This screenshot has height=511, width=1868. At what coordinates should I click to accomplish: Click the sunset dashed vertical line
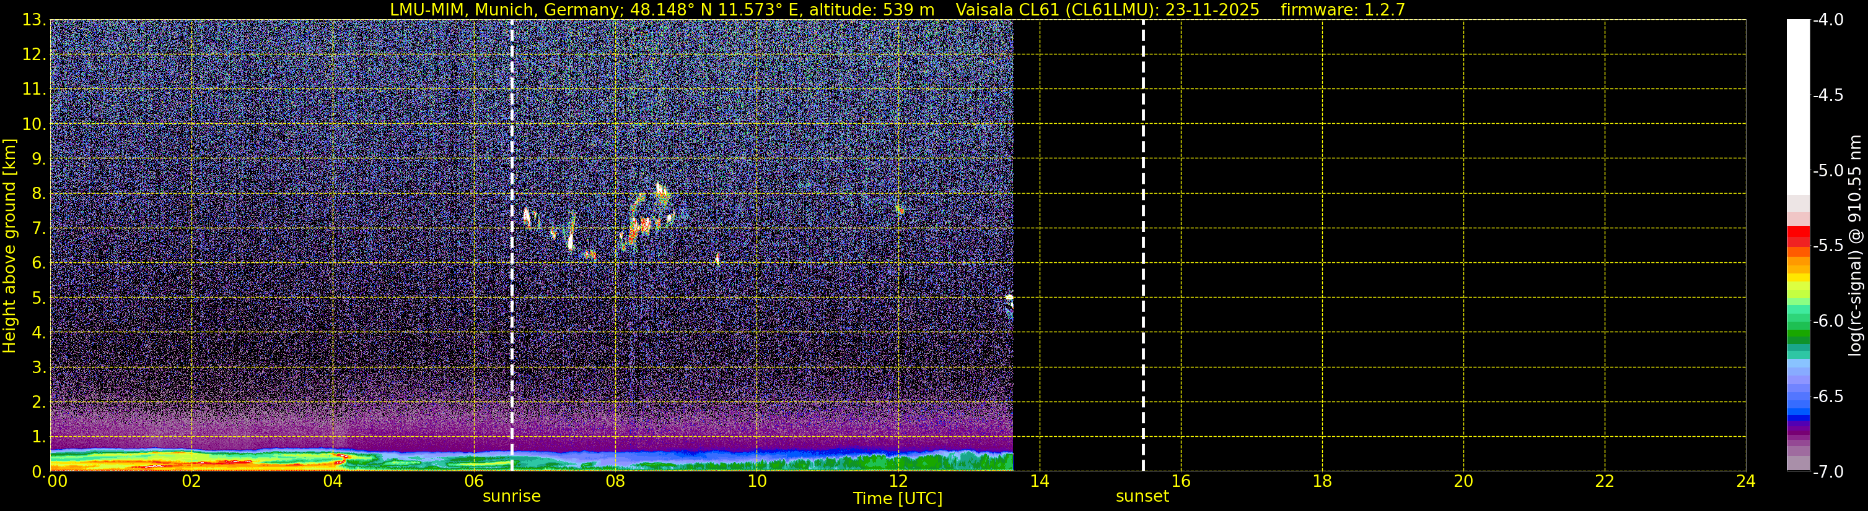tap(1143, 246)
